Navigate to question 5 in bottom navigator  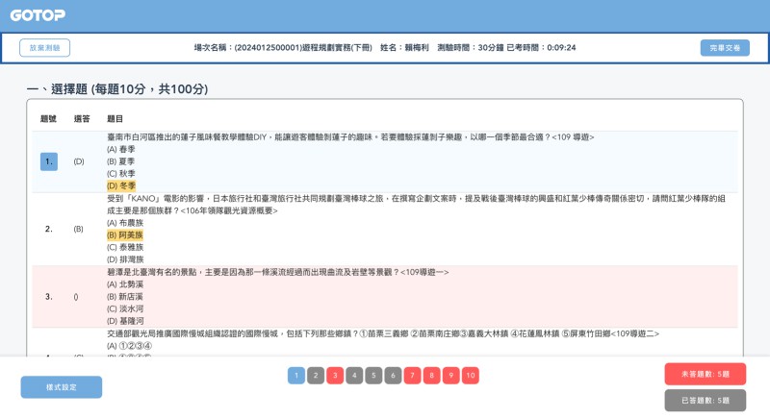[x=373, y=376]
